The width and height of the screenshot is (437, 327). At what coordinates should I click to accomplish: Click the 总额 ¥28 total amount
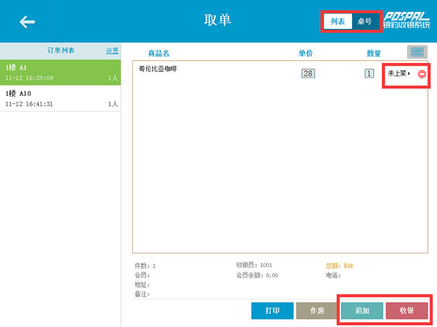339,266
